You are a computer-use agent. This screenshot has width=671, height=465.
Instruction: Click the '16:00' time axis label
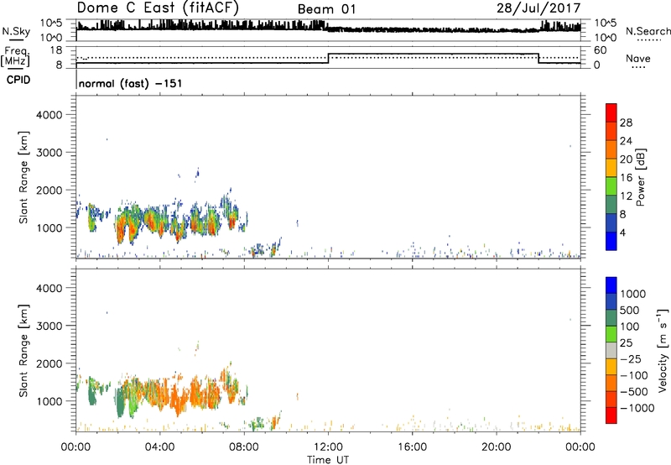coord(412,447)
